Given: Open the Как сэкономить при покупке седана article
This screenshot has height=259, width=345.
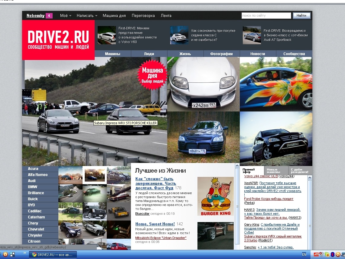Looking at the screenshot, I should click(x=213, y=35).
